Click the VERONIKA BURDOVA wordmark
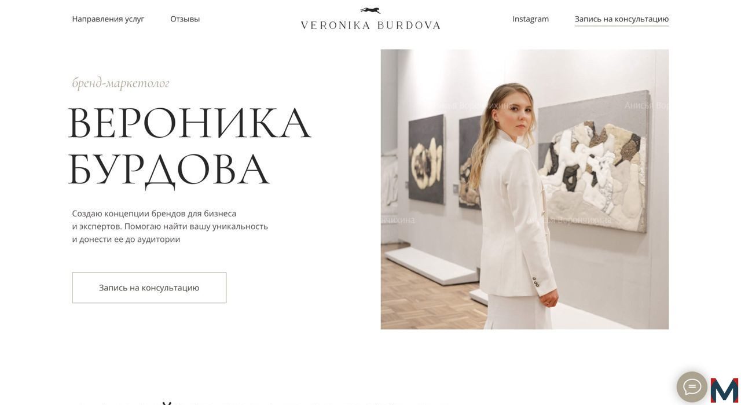 click(x=370, y=25)
